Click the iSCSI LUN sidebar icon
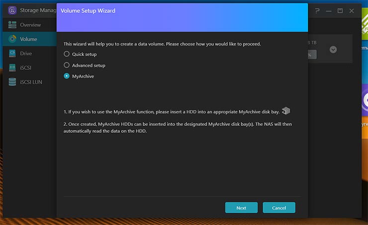 coord(12,82)
